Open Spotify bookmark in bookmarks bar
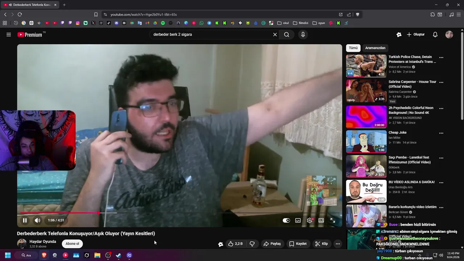The height and width of the screenshot is (261, 464). 163,23
